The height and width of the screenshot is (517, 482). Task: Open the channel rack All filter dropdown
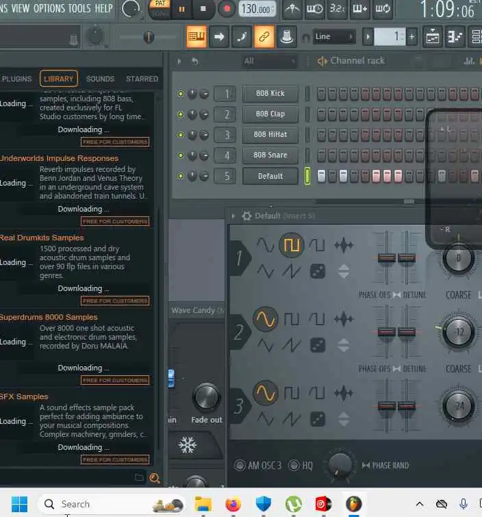(x=268, y=61)
